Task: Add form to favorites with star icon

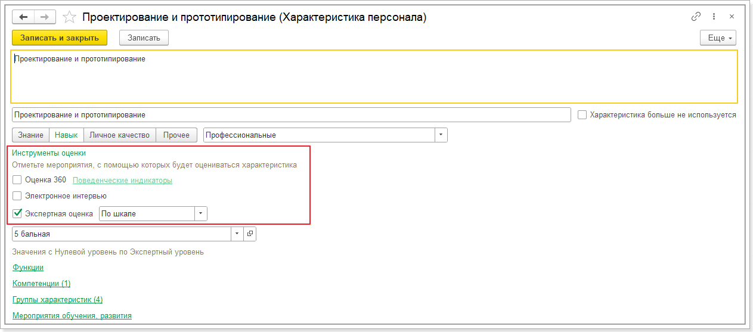Action: [x=69, y=17]
